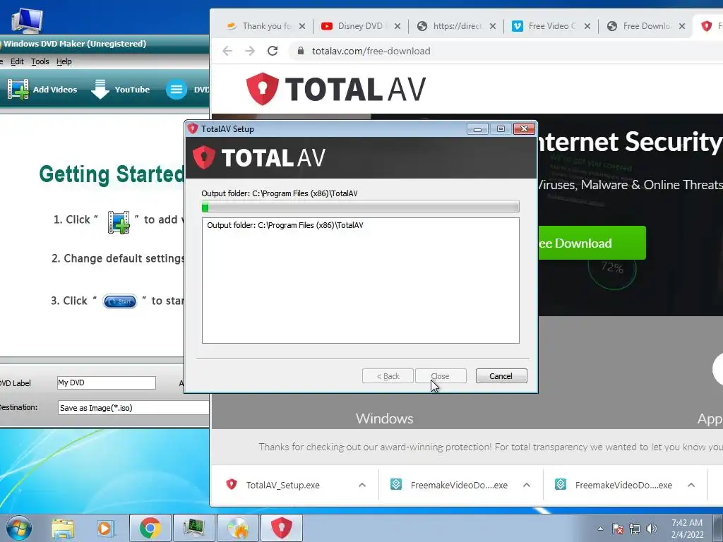Click the address bar padlock icon
This screenshot has width=723, height=542.
(301, 51)
